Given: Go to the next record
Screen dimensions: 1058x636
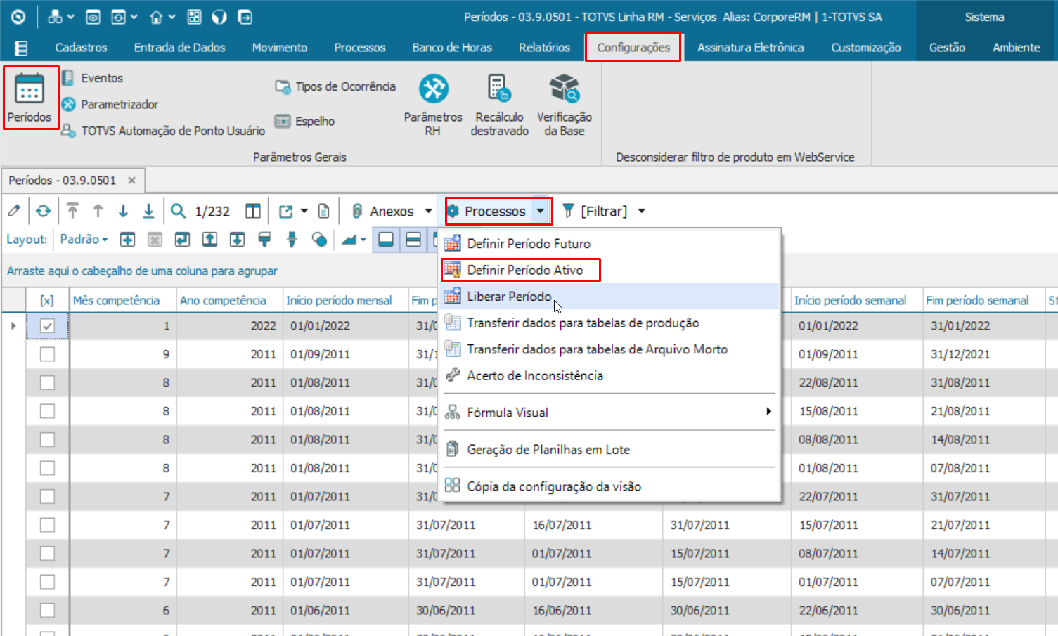Looking at the screenshot, I should click(123, 211).
